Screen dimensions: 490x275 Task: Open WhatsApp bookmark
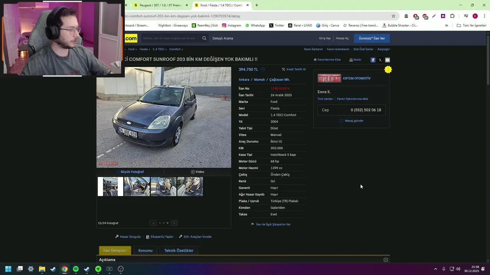coord(255,26)
